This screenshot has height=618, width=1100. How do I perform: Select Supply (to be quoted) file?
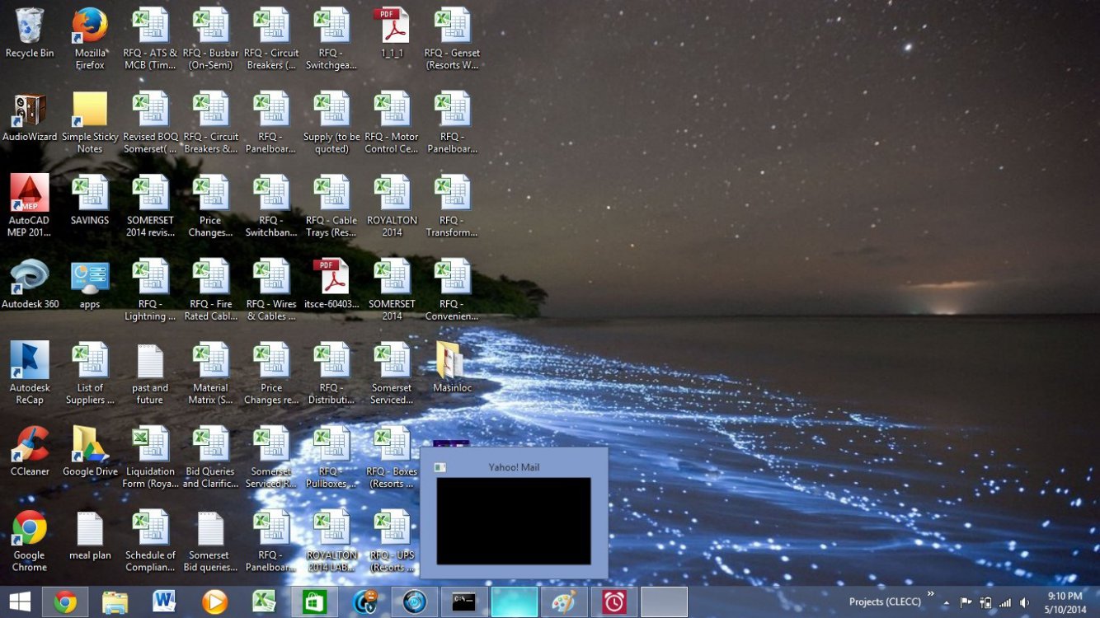pos(331,122)
